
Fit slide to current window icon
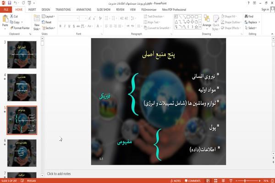point(272,181)
